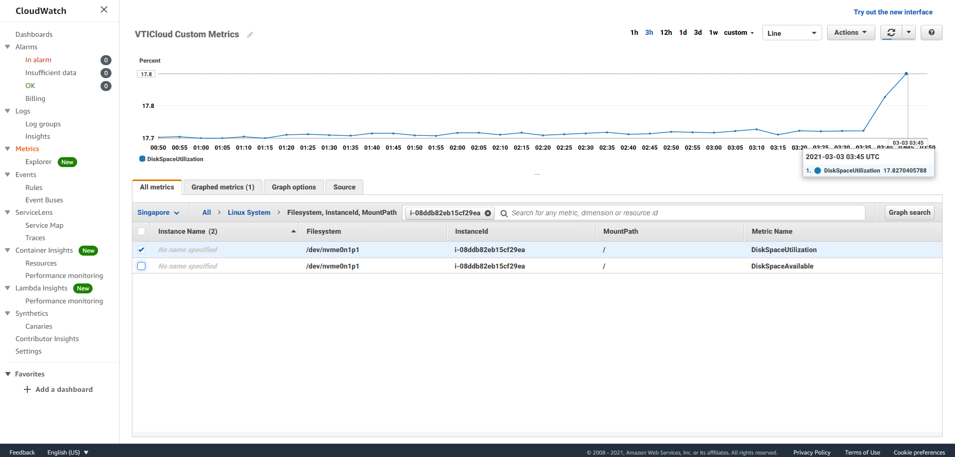Set time range to 12h
Viewport: 955px width, 457px height.
(666, 32)
